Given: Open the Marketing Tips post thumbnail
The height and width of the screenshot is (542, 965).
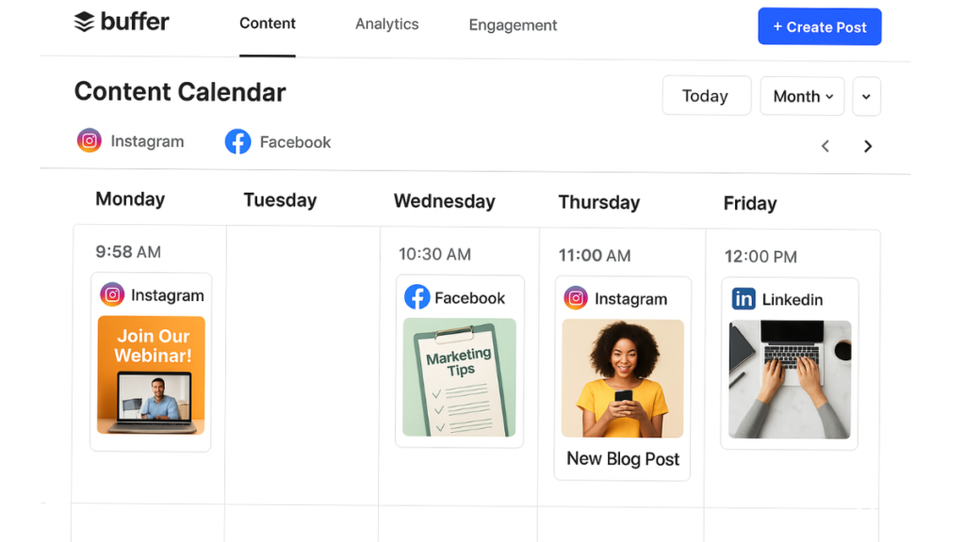Looking at the screenshot, I should pos(459,377).
